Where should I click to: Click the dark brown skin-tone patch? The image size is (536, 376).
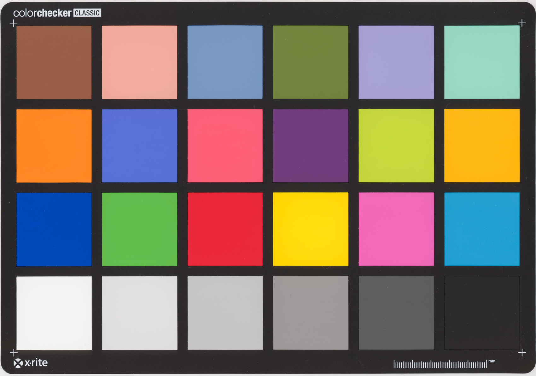(54, 62)
